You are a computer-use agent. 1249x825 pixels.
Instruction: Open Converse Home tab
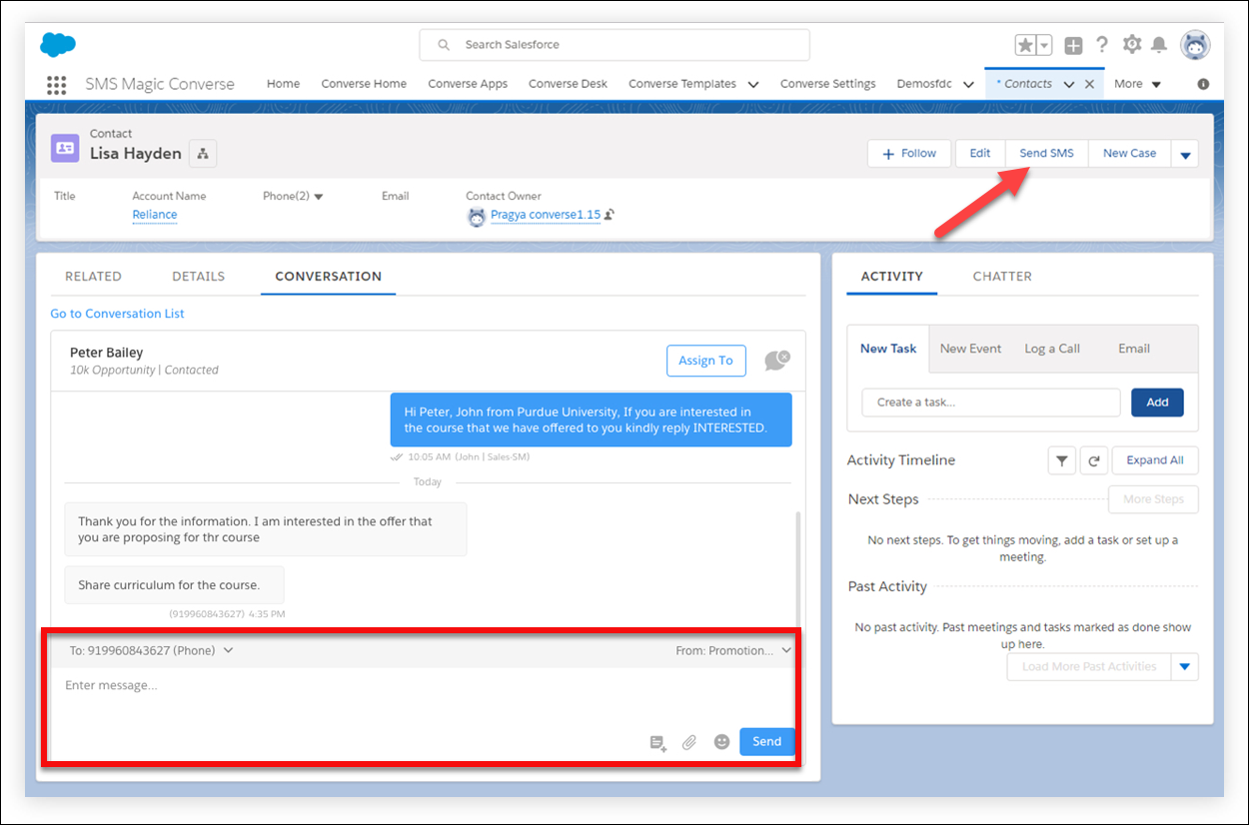[x=364, y=84]
